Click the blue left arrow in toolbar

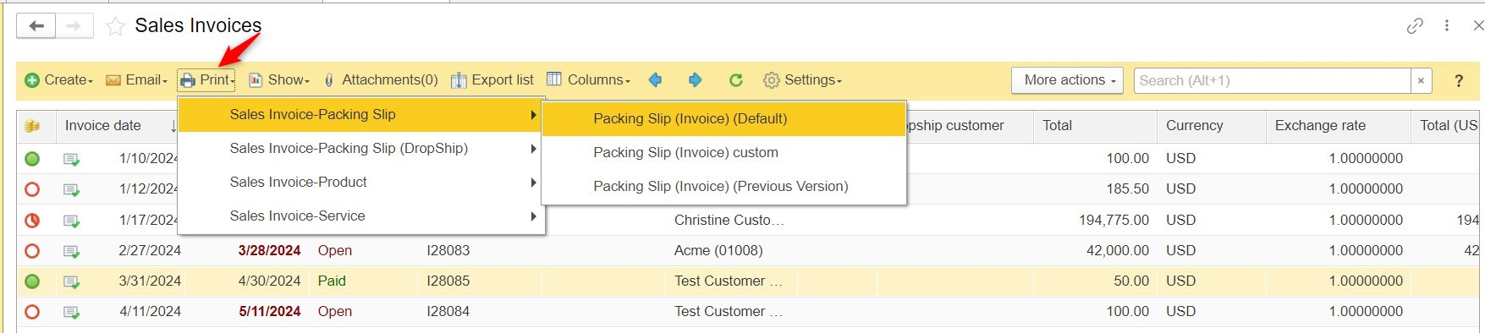(655, 80)
